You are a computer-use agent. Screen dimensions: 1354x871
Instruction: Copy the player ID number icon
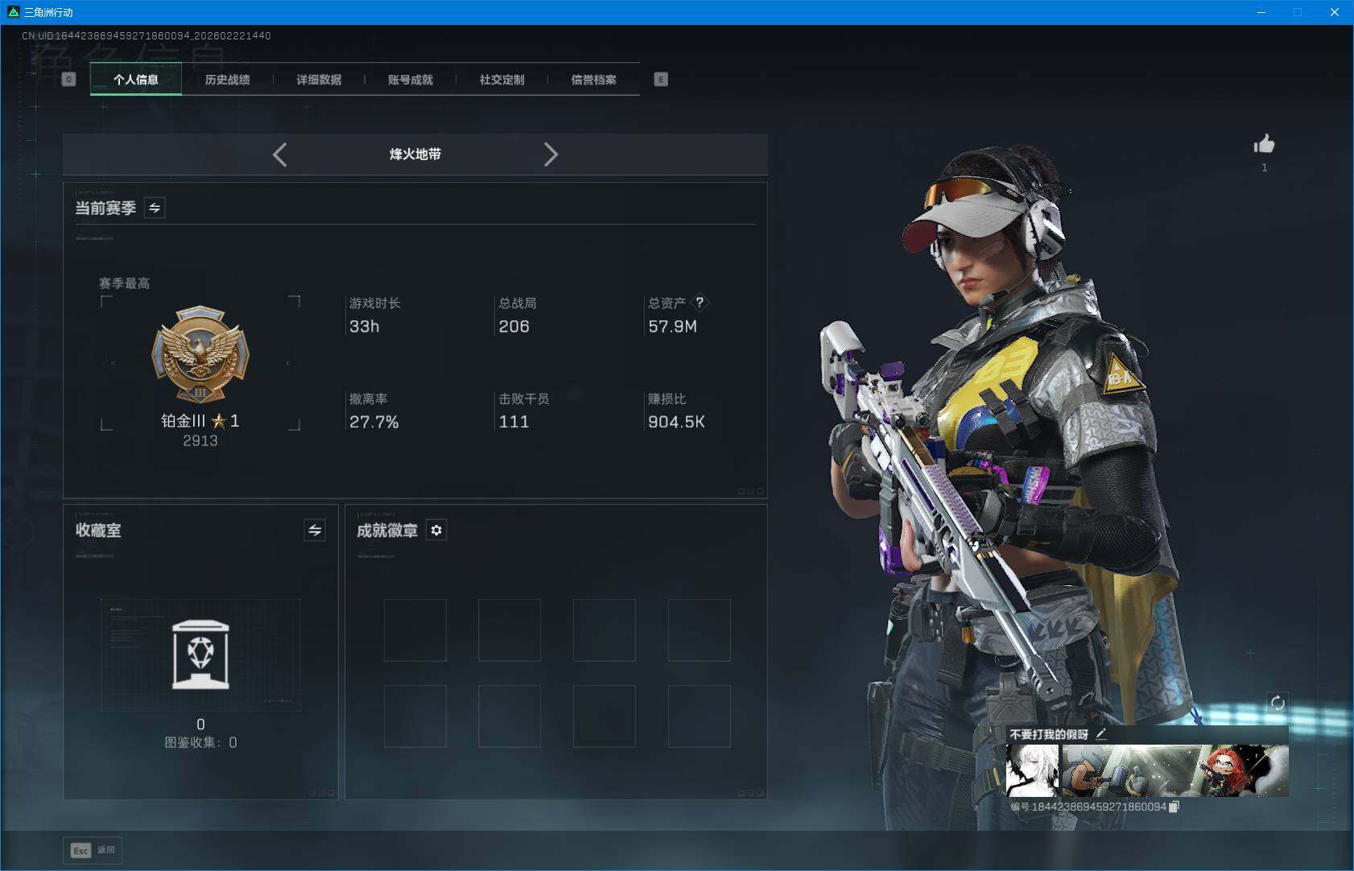pos(1174,807)
